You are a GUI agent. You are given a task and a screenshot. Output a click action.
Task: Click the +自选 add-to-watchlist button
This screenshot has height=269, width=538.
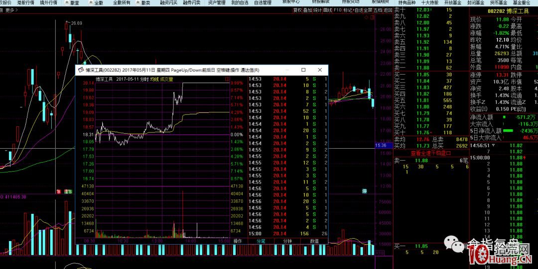pos(357,10)
